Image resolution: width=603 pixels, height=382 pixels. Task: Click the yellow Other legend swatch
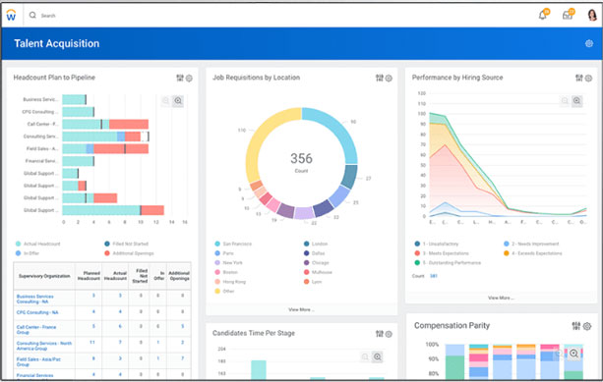[x=217, y=291]
